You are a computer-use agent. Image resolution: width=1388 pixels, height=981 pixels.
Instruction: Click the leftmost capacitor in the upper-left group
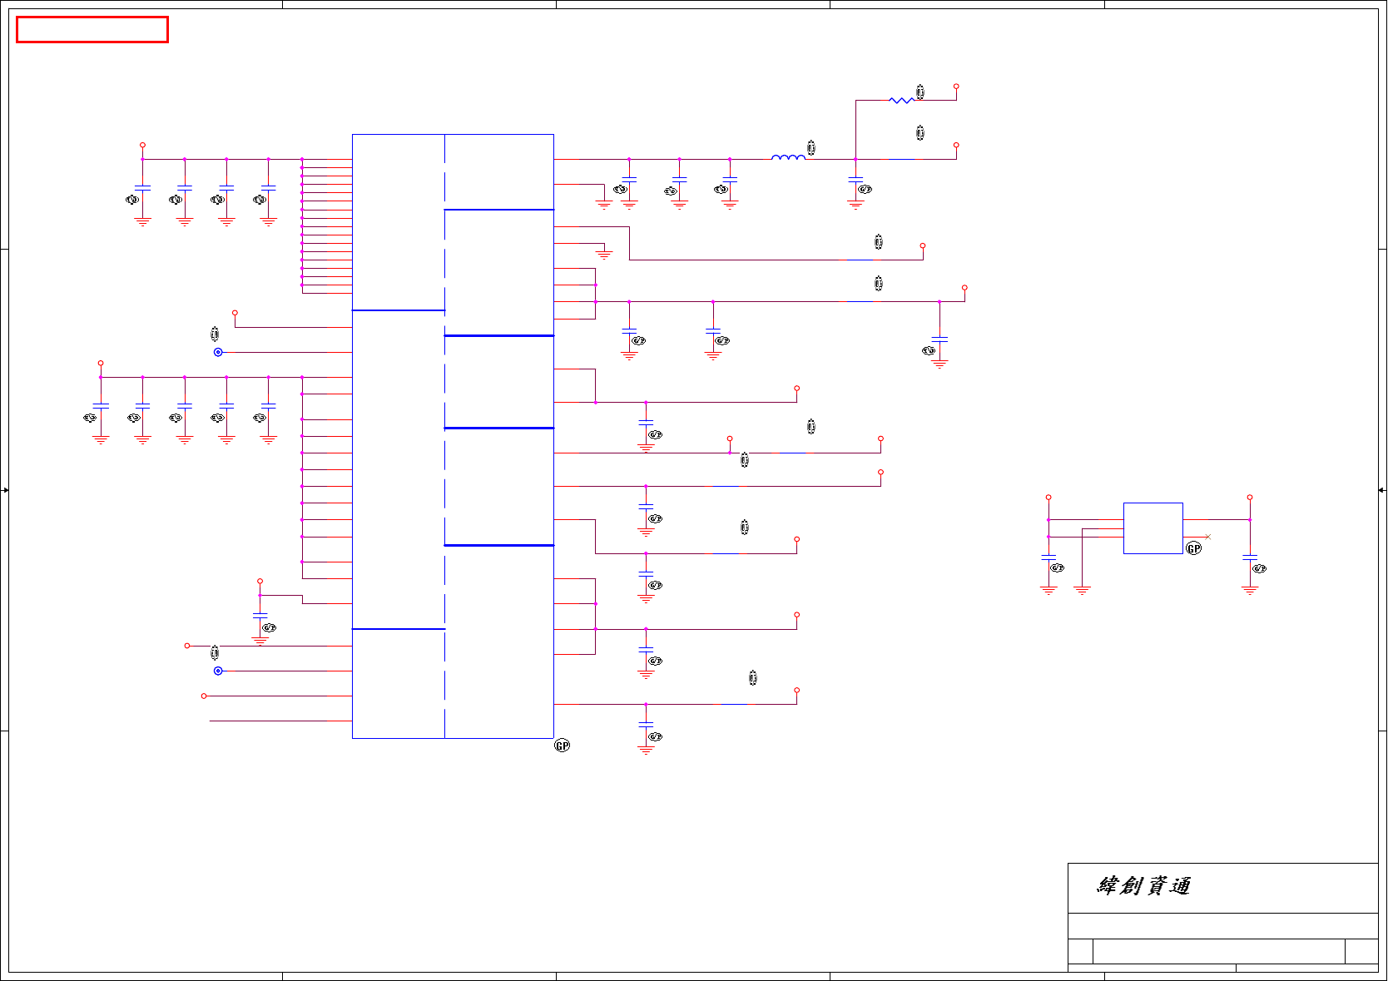coord(143,189)
